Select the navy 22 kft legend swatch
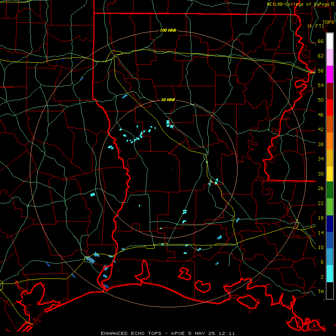This screenshot has height=336, width=336. tap(330, 224)
